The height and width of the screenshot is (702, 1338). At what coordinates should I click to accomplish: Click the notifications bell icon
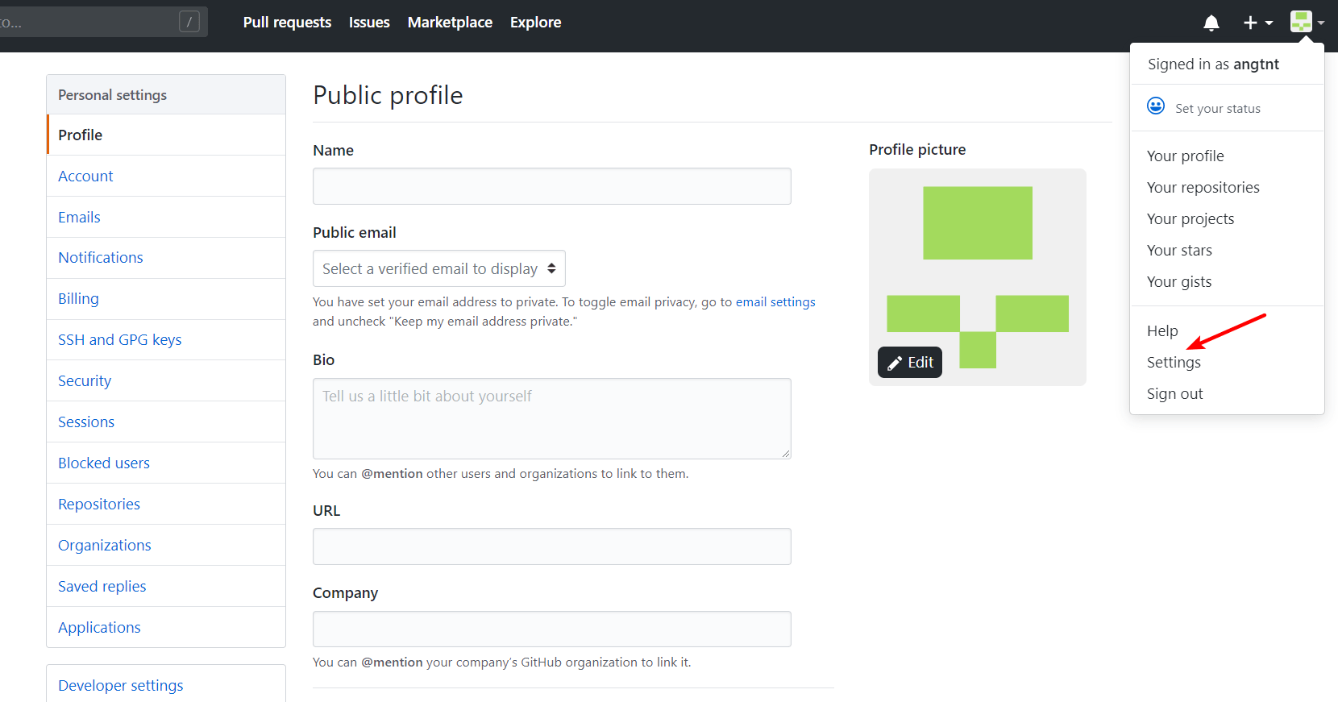point(1211,23)
